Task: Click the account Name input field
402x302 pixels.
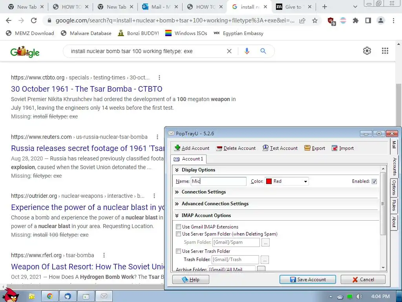Action: (x=218, y=181)
